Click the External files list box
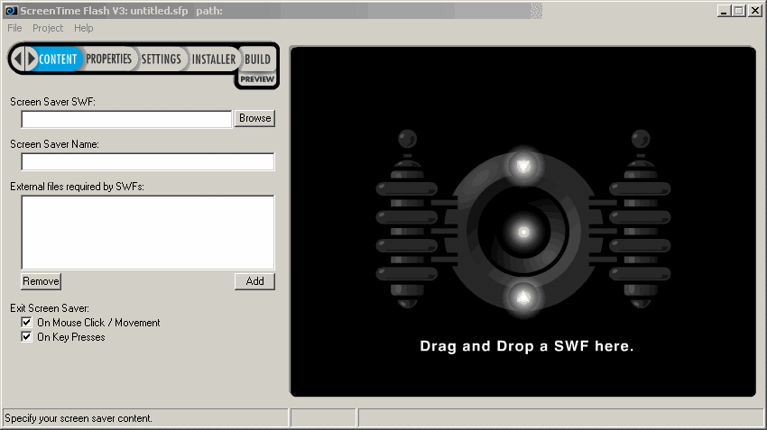The image size is (767, 430). pyautogui.click(x=148, y=232)
